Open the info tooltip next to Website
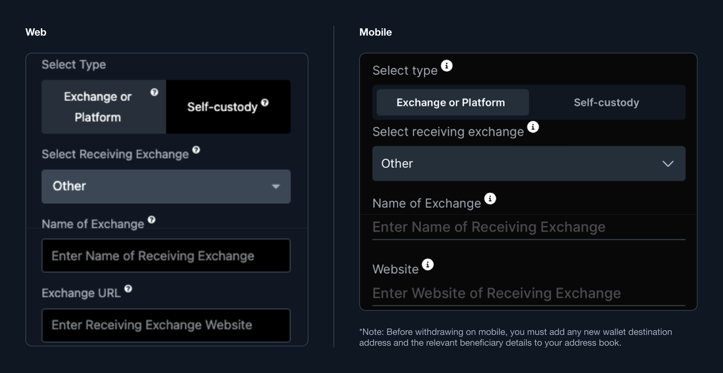Viewport: 723px width, 373px height. pos(428,265)
